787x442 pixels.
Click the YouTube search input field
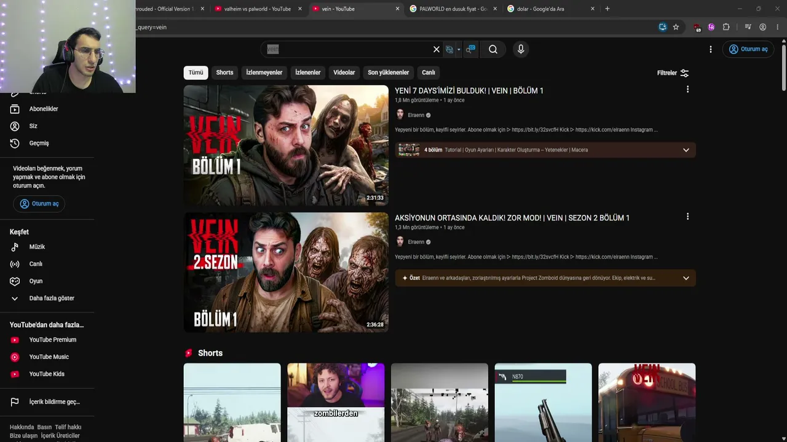coord(347,49)
